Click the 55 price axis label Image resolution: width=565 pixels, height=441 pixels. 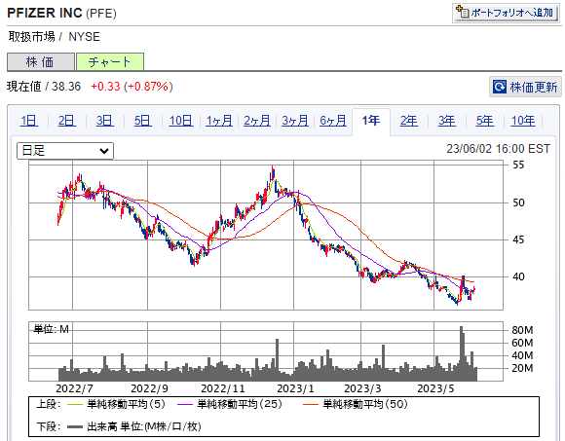(x=518, y=165)
